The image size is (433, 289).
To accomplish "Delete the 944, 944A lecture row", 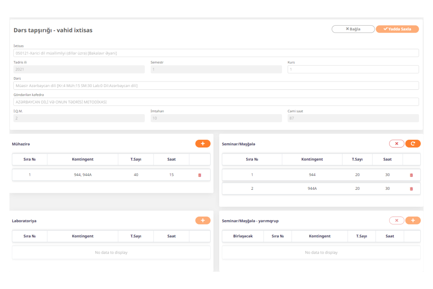I will pyautogui.click(x=200, y=175).
